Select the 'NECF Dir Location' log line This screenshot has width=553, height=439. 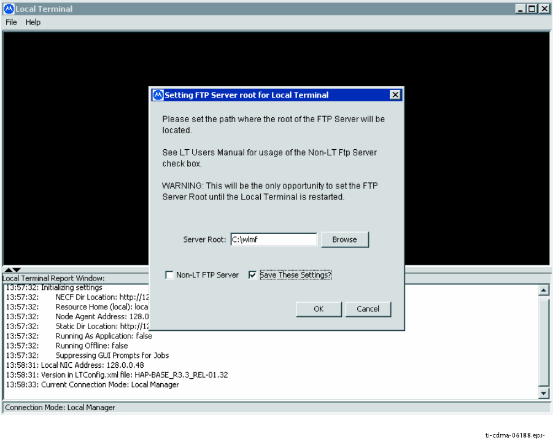point(77,297)
